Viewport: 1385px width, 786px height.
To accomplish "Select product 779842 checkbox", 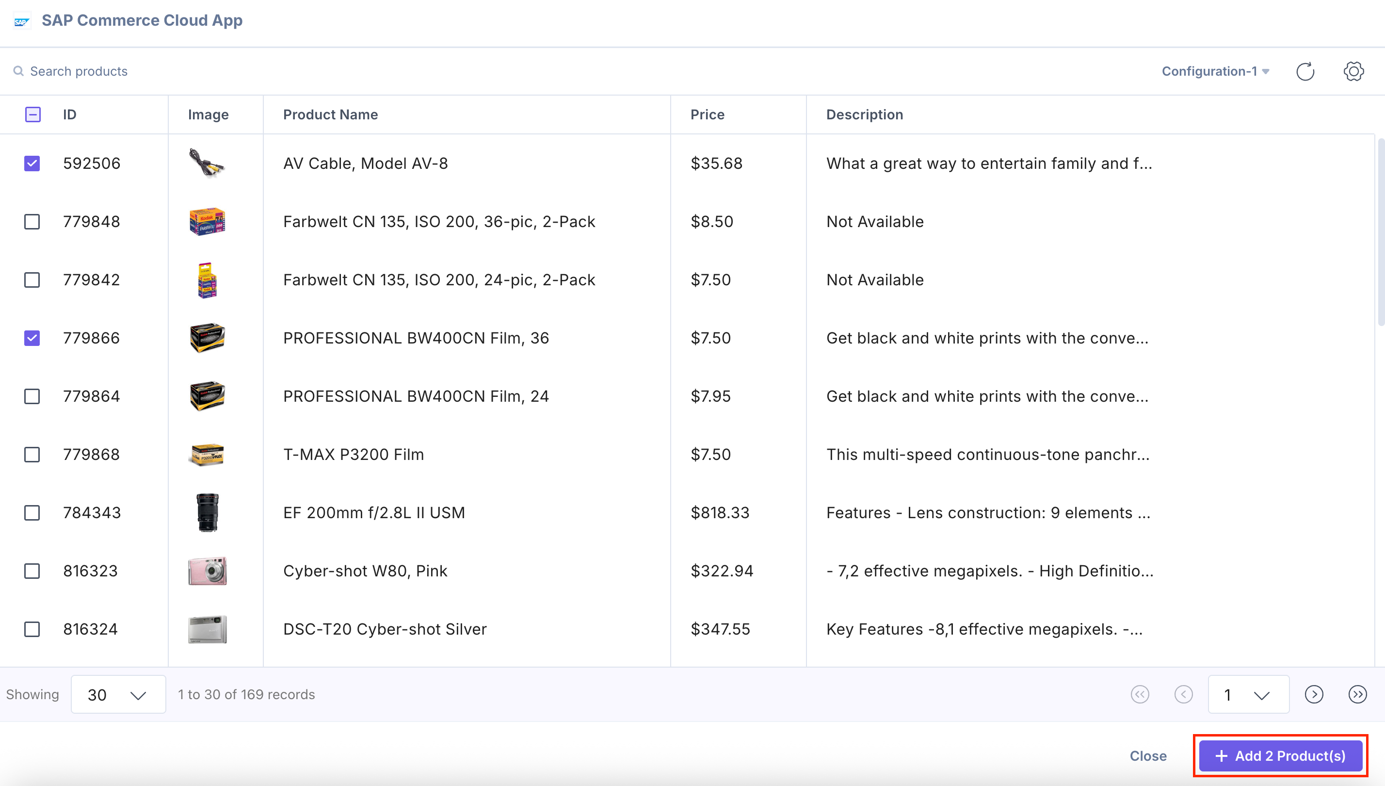I will click(32, 279).
